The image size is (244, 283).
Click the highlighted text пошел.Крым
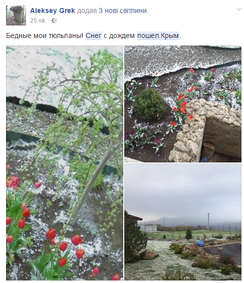click(158, 35)
